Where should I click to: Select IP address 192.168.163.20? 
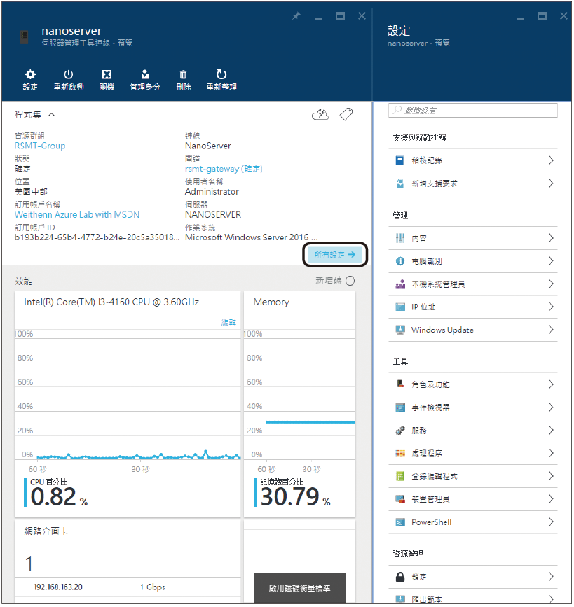[x=58, y=587]
